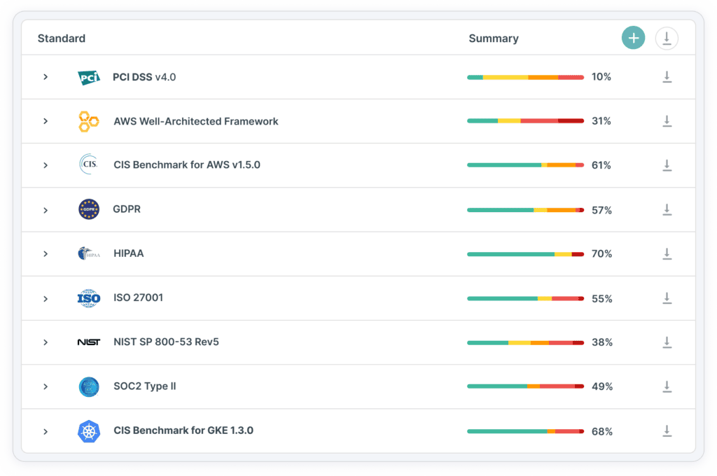
Task: Click the 31% score value
Action: [601, 121]
